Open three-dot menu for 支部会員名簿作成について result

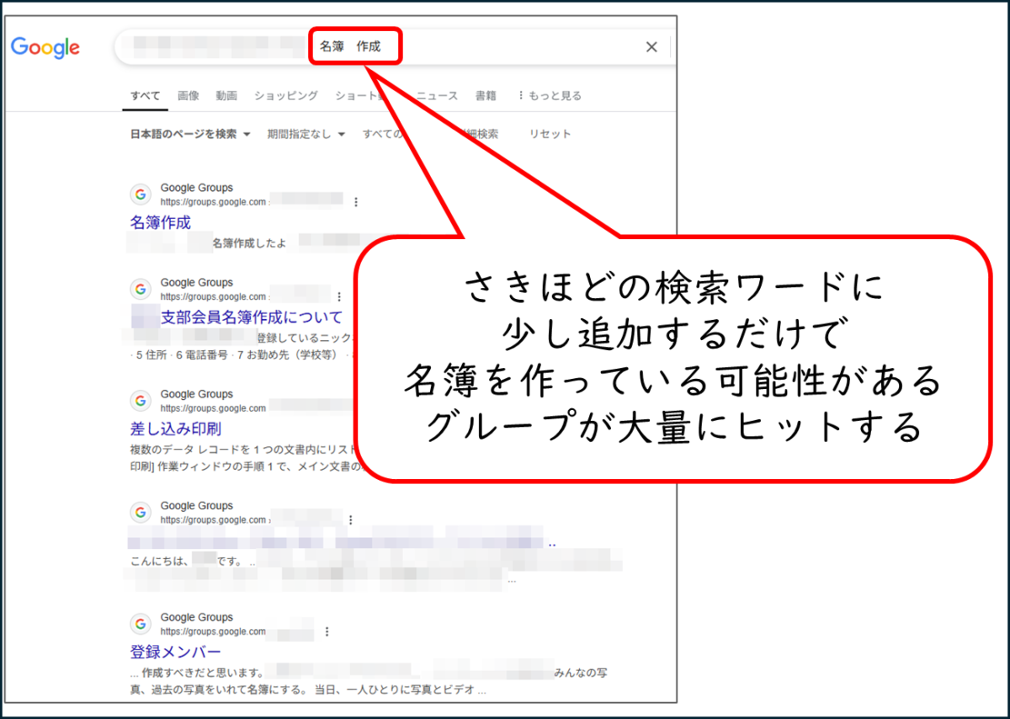coord(339,297)
